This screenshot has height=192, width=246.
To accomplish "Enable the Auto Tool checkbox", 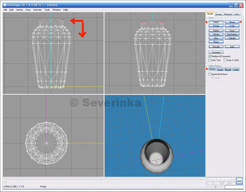I will pos(210,60).
